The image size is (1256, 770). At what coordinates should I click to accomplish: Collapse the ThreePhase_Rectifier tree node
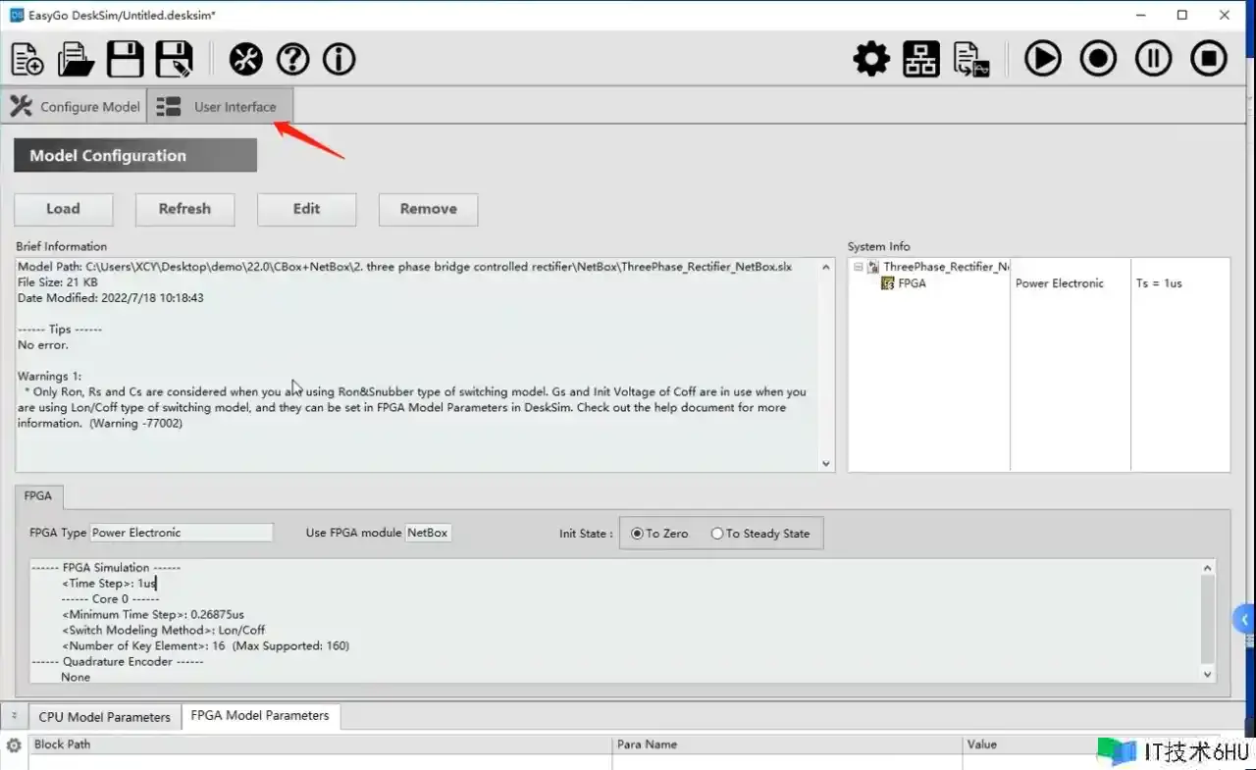click(859, 267)
